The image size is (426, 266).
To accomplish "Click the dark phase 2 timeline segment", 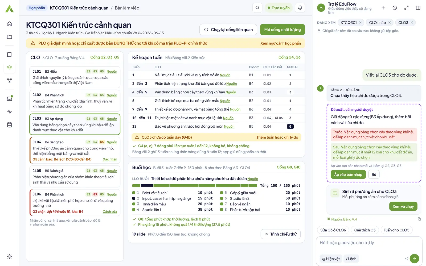I will 147,186.
